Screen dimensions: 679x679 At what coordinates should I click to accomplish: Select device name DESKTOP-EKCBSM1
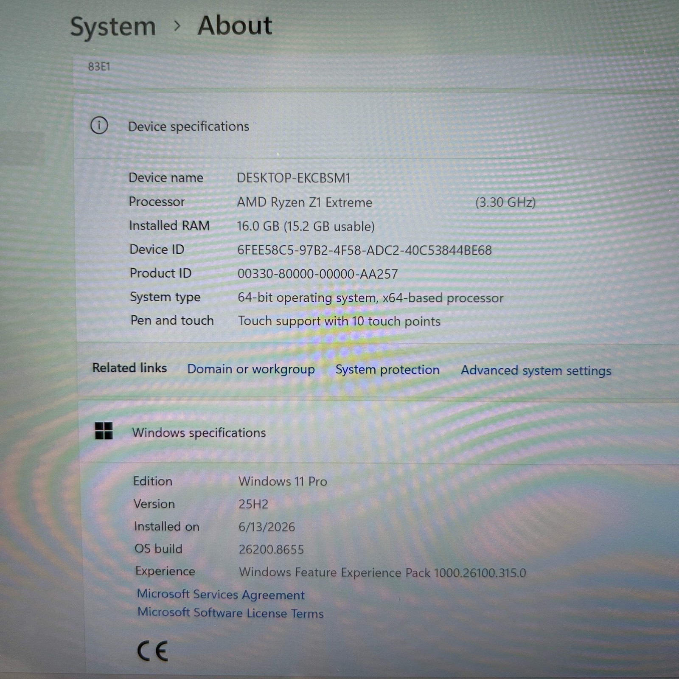pos(294,178)
